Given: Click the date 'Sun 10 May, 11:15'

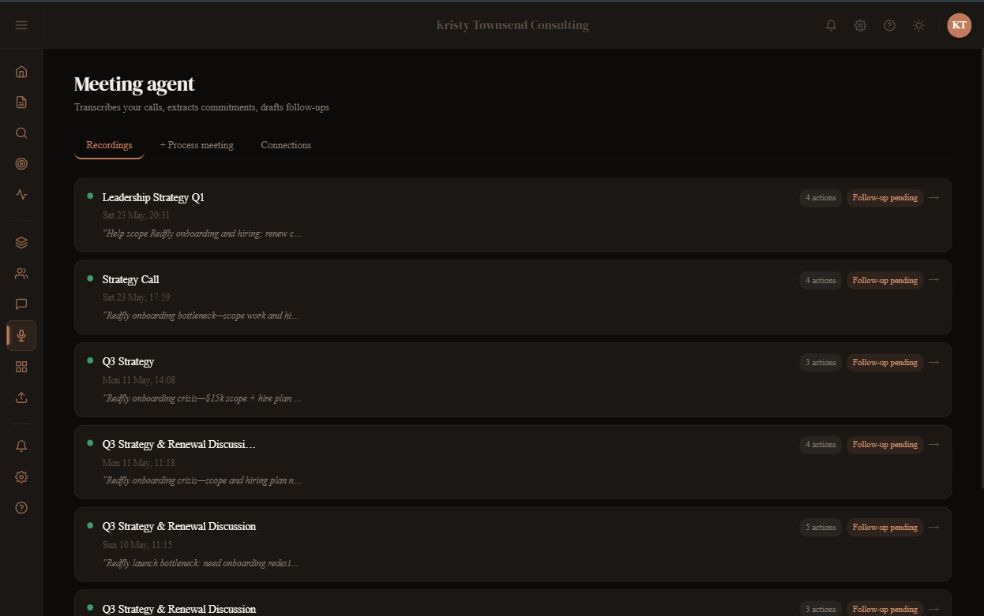Looking at the screenshot, I should 137,545.
